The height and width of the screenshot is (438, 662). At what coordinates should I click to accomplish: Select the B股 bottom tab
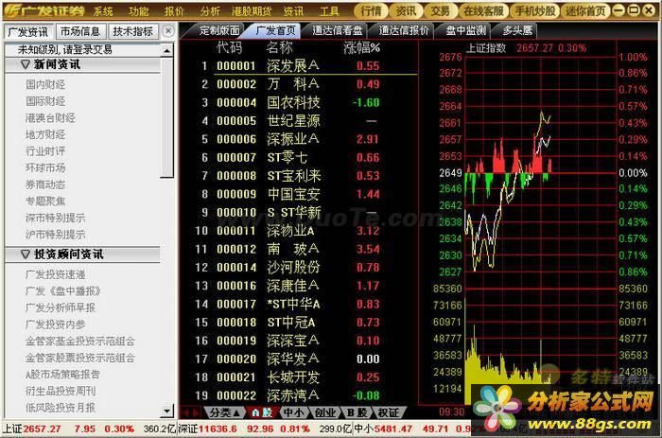pyautogui.click(x=357, y=412)
